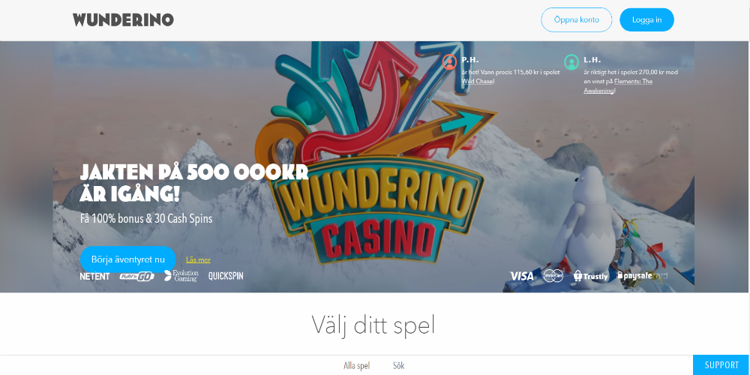750x375 pixels.
Task: Open the Läs mer link
Action: coord(198,259)
